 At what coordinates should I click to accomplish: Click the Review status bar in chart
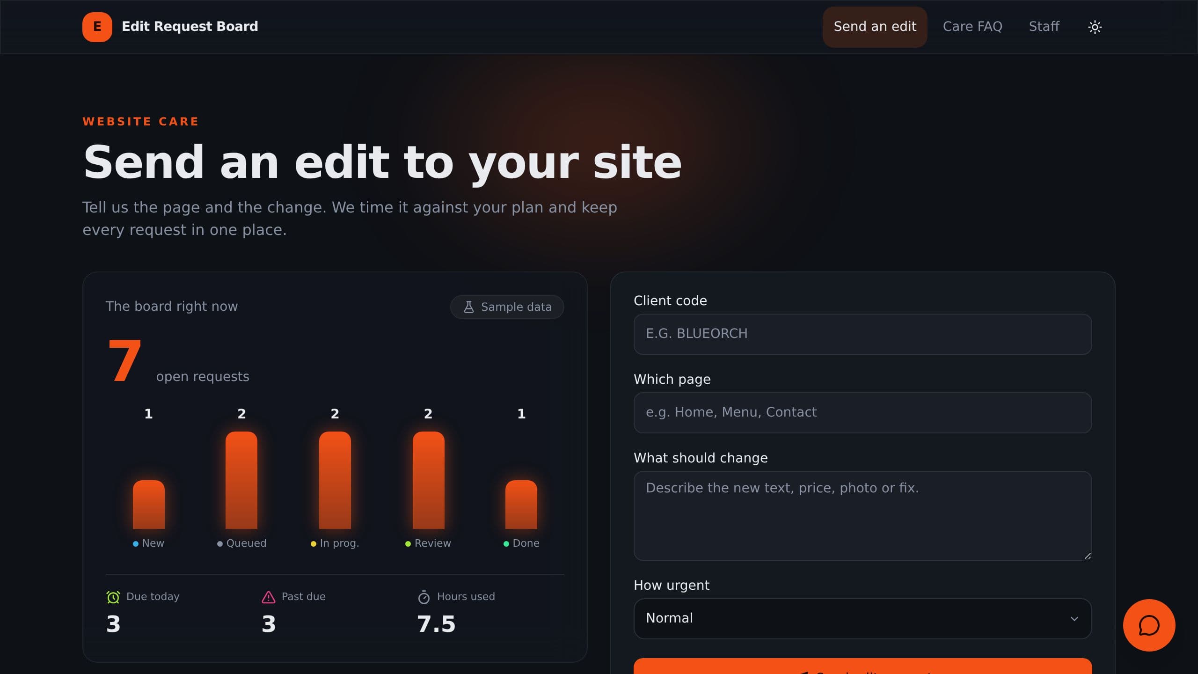click(x=428, y=480)
